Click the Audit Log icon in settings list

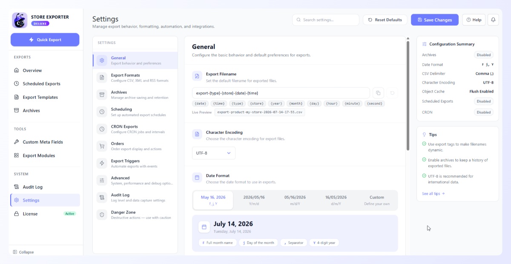coord(102,197)
